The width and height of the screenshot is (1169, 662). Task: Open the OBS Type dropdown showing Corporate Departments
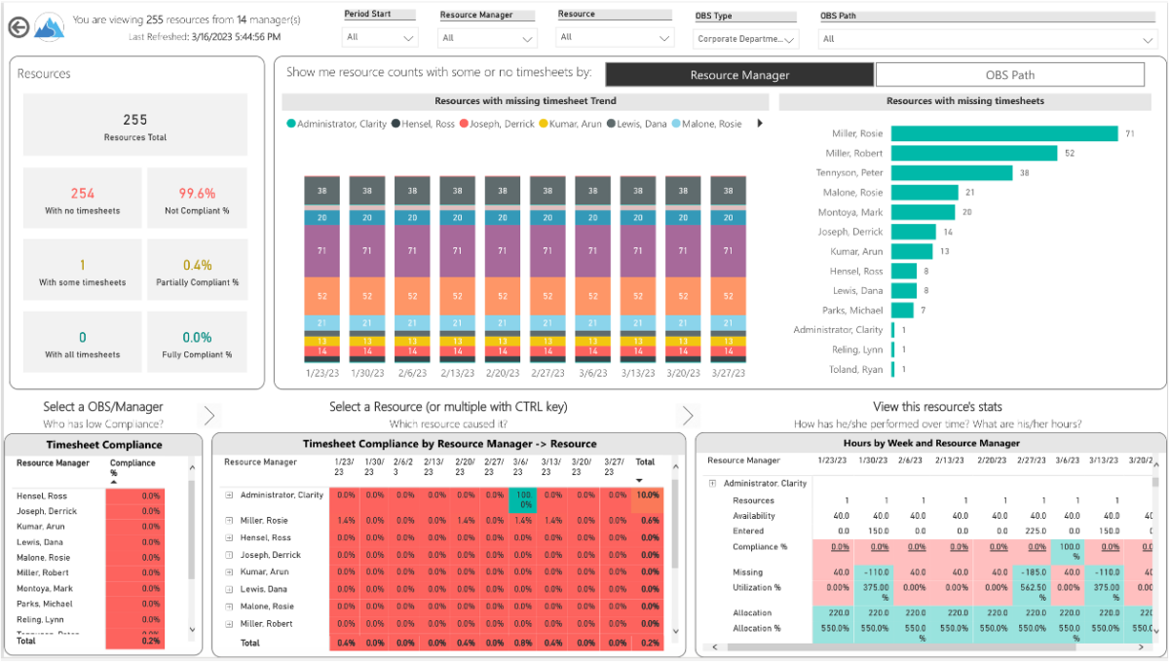pyautogui.click(x=747, y=38)
